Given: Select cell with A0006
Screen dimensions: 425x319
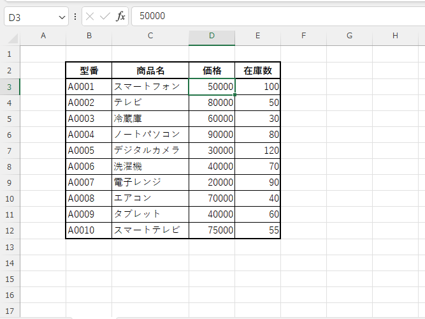Looking at the screenshot, I should coord(89,167).
